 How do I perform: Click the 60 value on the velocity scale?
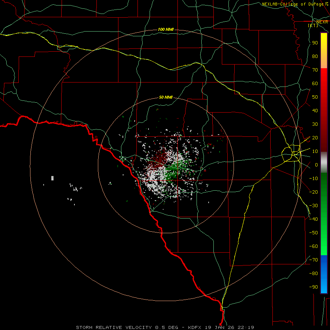pyautogui.click(x=315, y=84)
